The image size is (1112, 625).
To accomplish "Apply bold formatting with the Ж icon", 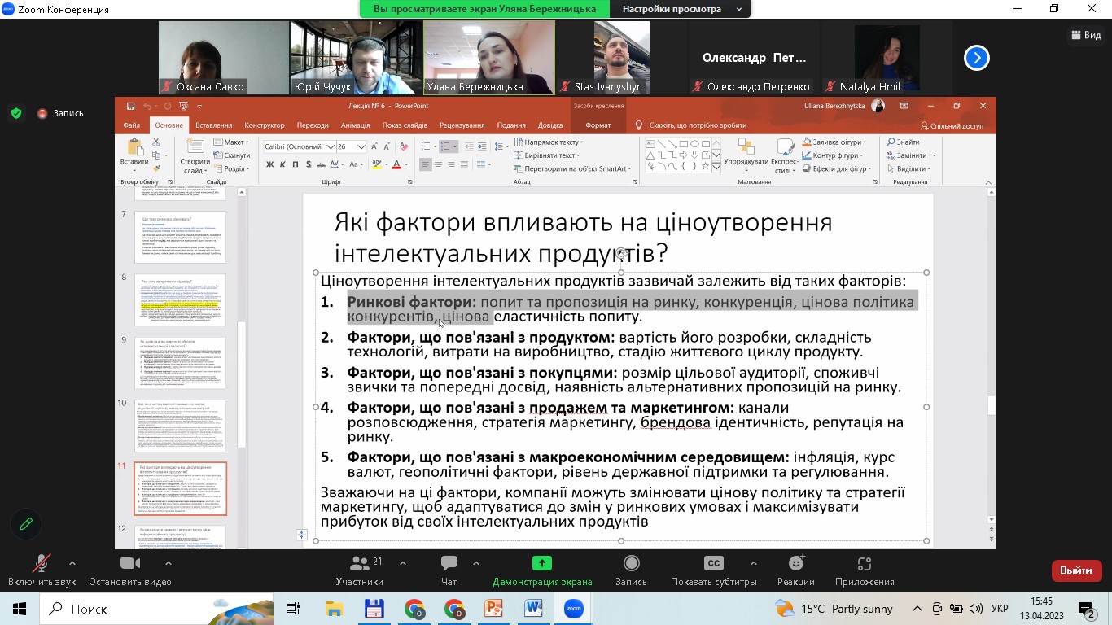I will point(269,164).
